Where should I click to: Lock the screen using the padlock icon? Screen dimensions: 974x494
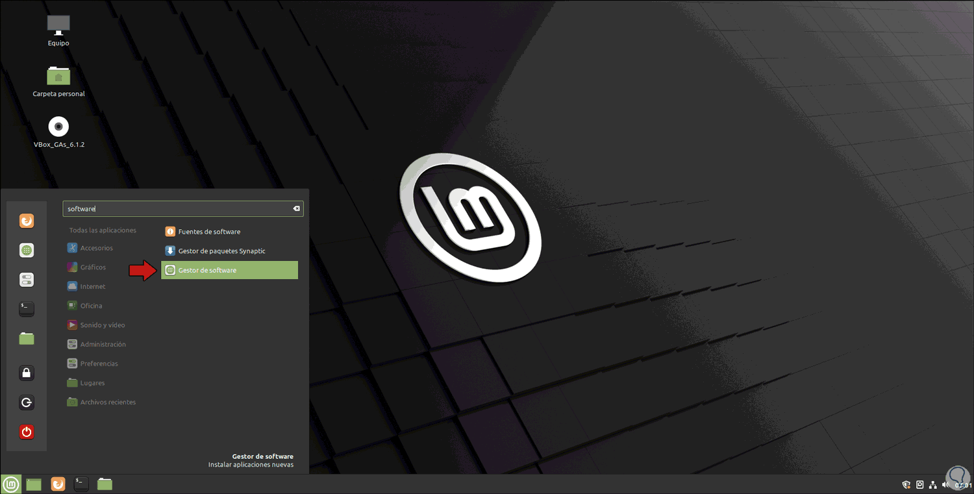coord(27,373)
